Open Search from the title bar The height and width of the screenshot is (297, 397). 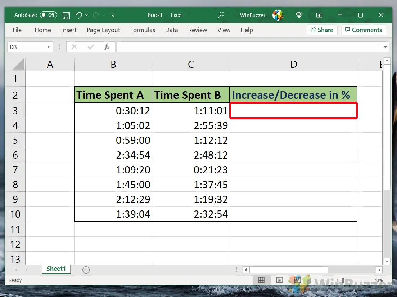tap(221, 15)
